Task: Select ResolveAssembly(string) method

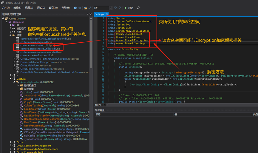Action: 52,126
